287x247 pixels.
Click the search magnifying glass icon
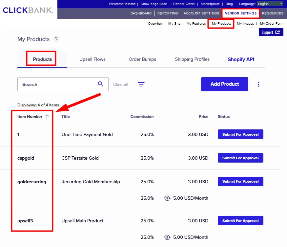pyautogui.click(x=100, y=84)
